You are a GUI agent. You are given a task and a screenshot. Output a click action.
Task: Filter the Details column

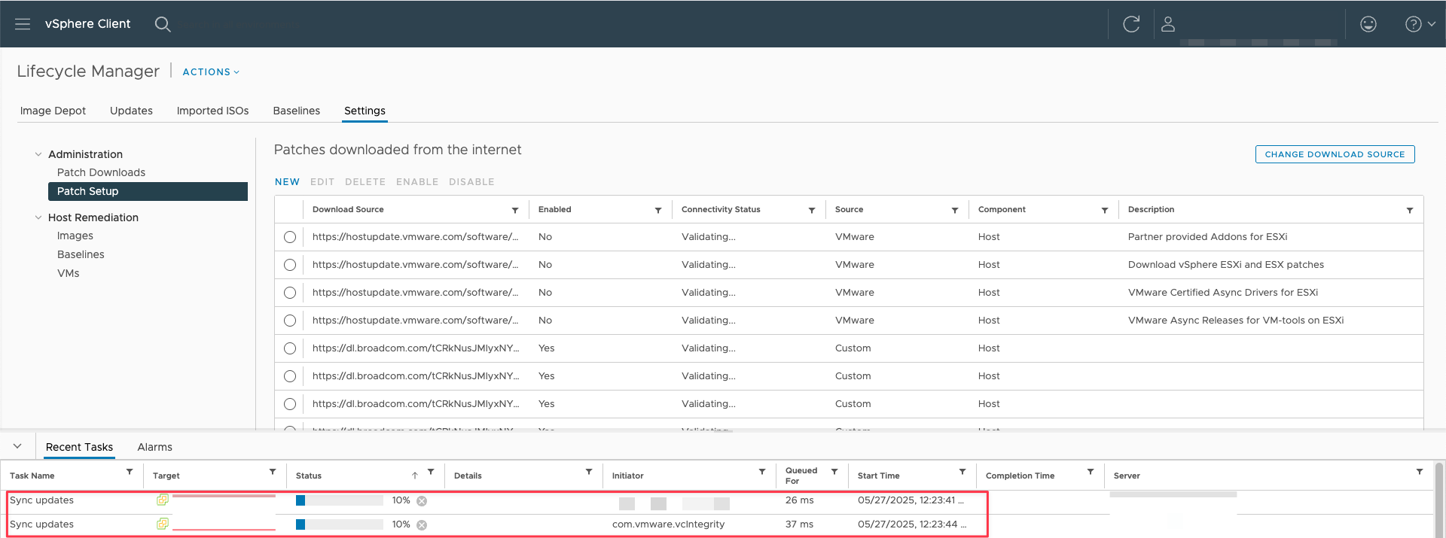(x=589, y=472)
